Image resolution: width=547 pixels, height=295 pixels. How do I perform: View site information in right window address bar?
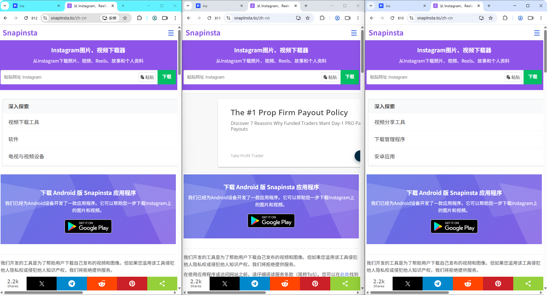pos(411,18)
